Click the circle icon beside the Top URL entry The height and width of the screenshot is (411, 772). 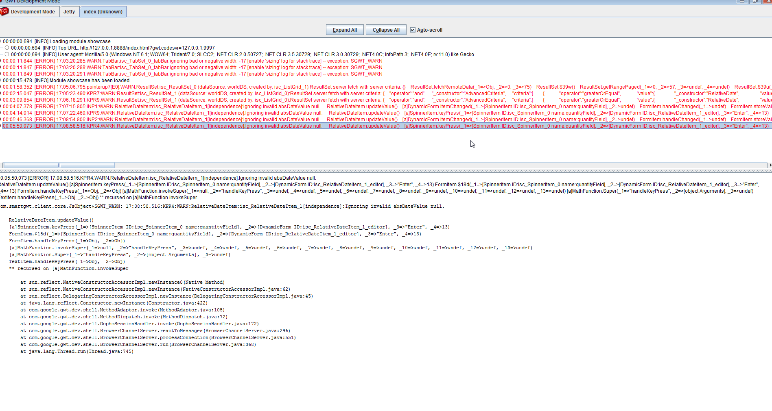(7, 48)
